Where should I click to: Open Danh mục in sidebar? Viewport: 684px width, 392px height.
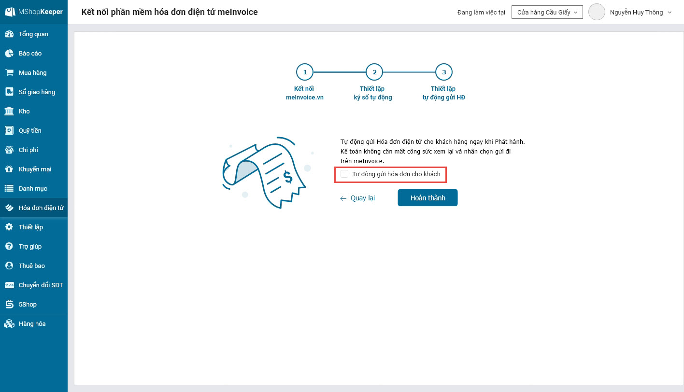click(34, 189)
